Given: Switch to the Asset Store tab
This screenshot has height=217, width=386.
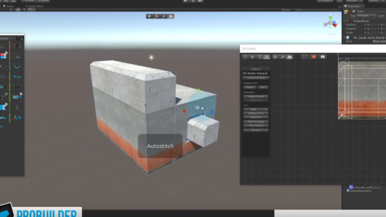Looking at the screenshot, I should click(35, 6).
